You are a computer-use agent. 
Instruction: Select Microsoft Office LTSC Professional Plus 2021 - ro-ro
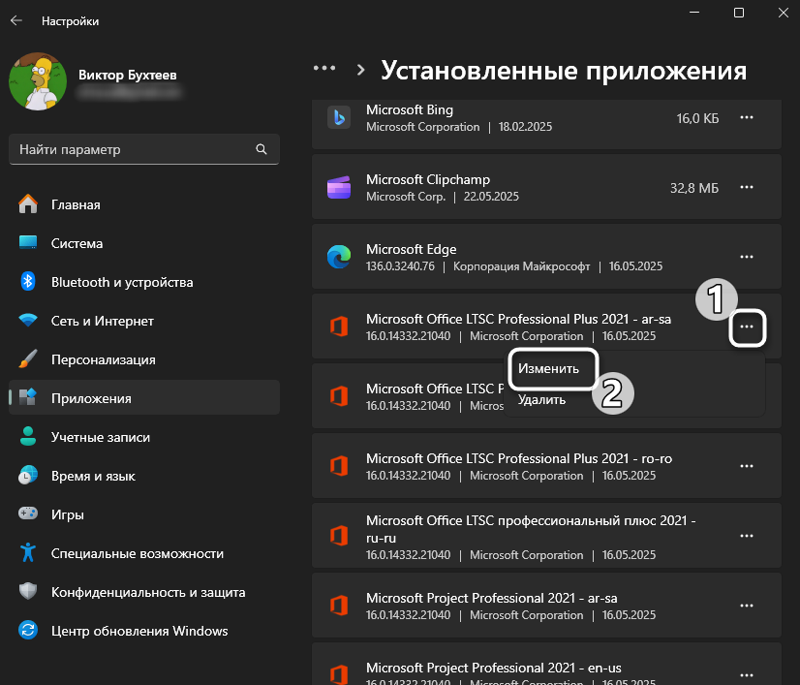tap(519, 458)
